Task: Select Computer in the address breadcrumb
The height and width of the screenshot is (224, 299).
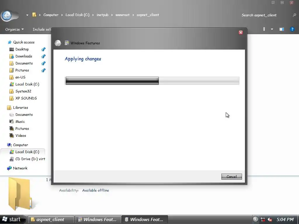Action: point(51,15)
